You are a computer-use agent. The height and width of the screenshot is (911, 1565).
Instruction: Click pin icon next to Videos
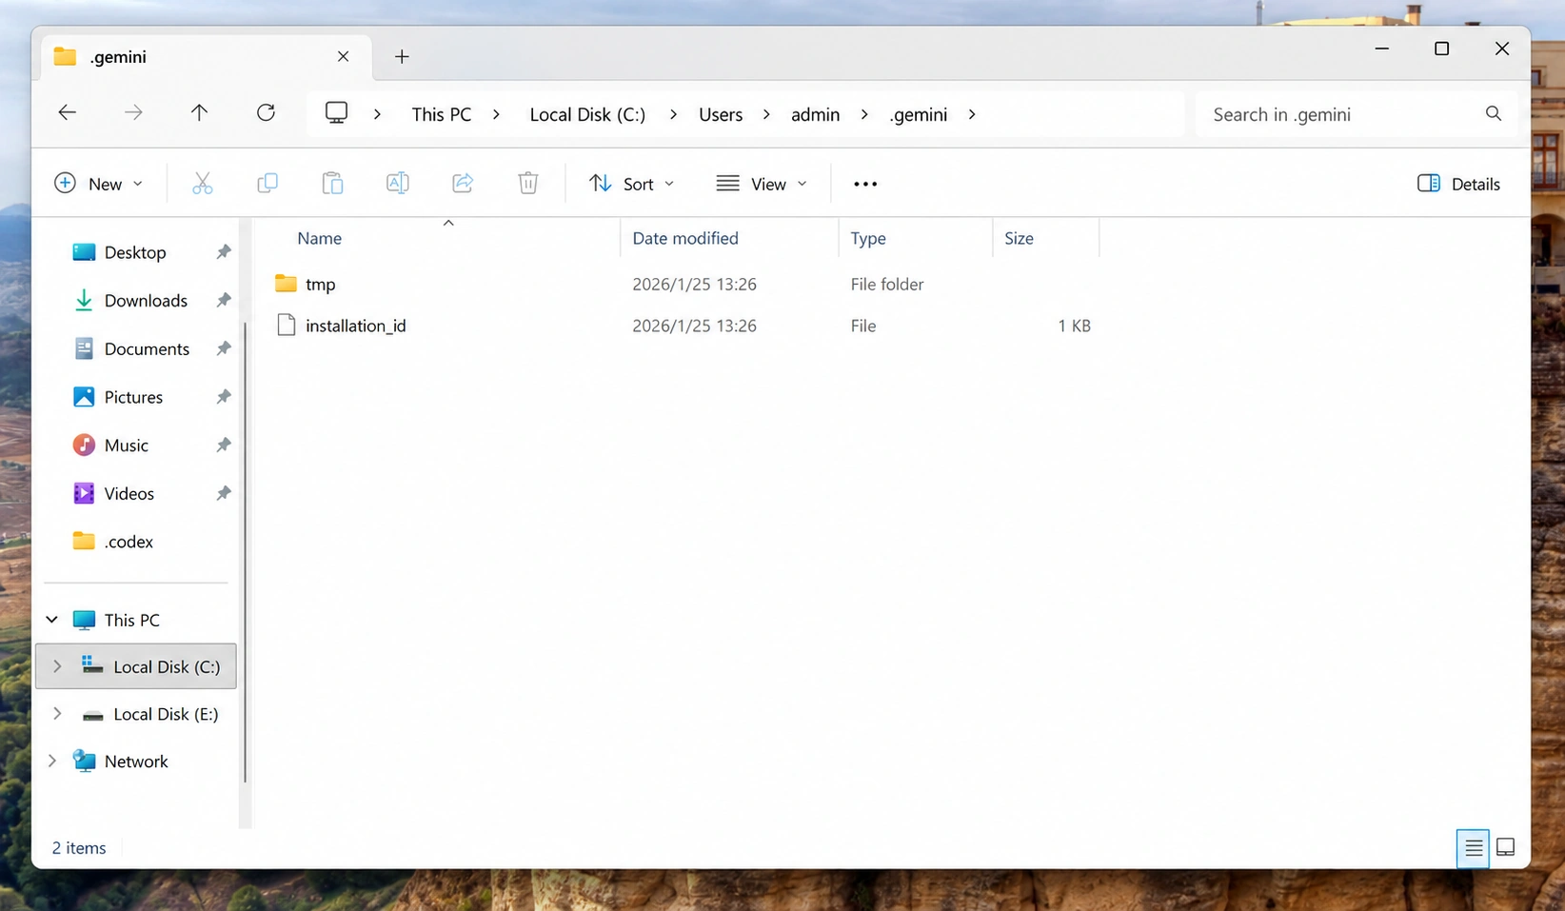224,493
